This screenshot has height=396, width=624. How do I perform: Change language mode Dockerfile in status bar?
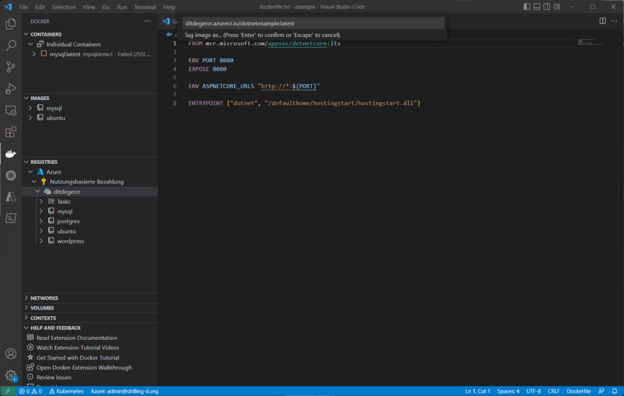point(579,391)
